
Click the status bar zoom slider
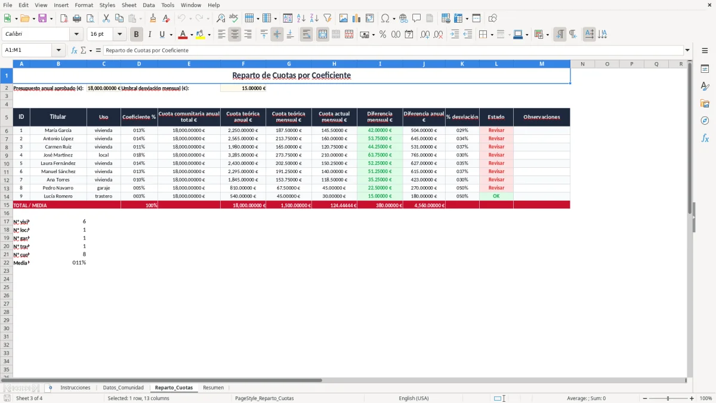(668, 398)
